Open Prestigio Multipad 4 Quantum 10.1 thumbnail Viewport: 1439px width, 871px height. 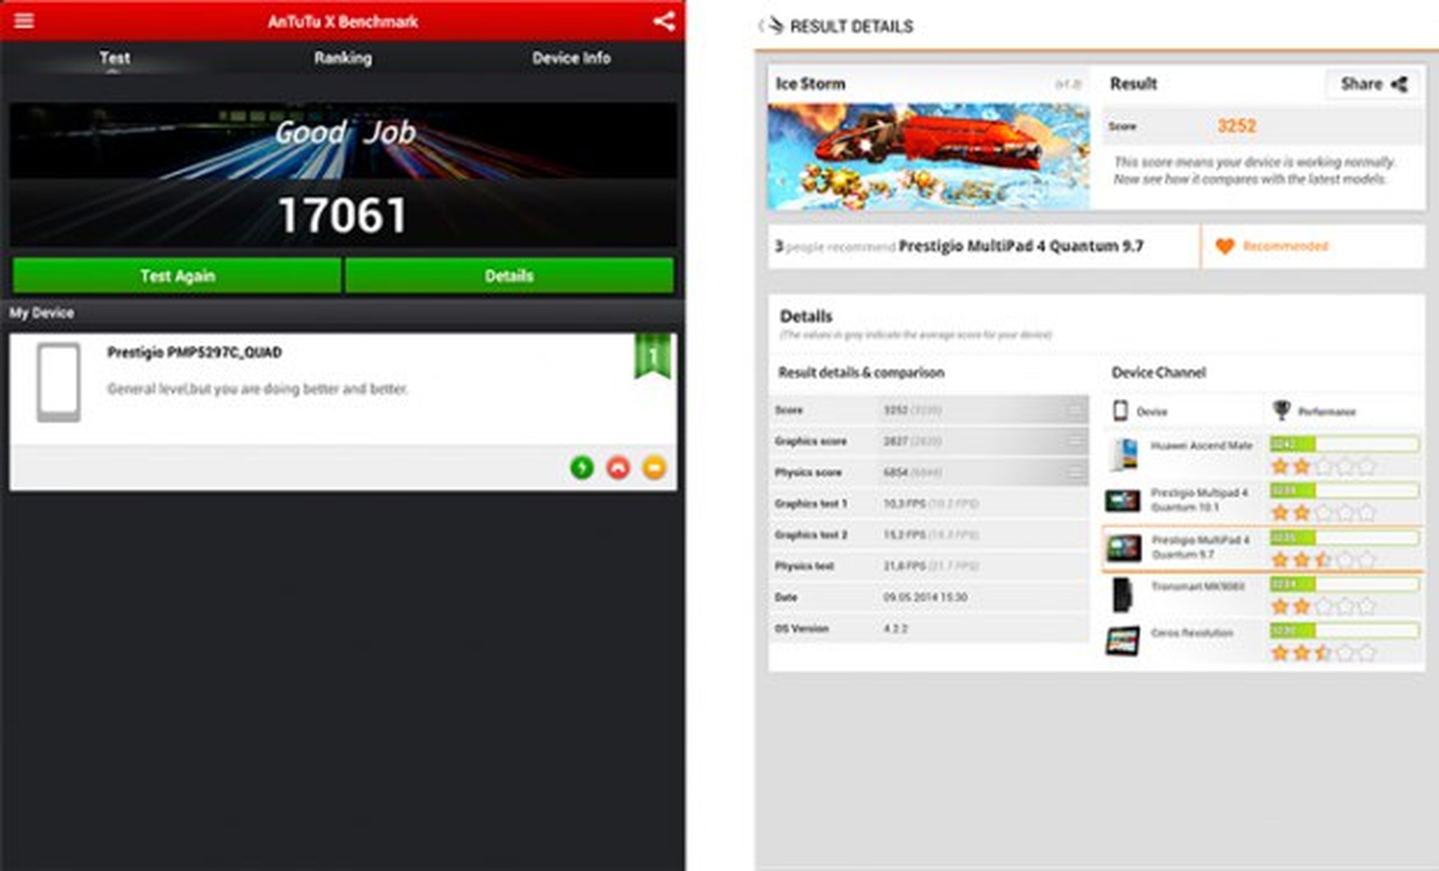(1122, 501)
